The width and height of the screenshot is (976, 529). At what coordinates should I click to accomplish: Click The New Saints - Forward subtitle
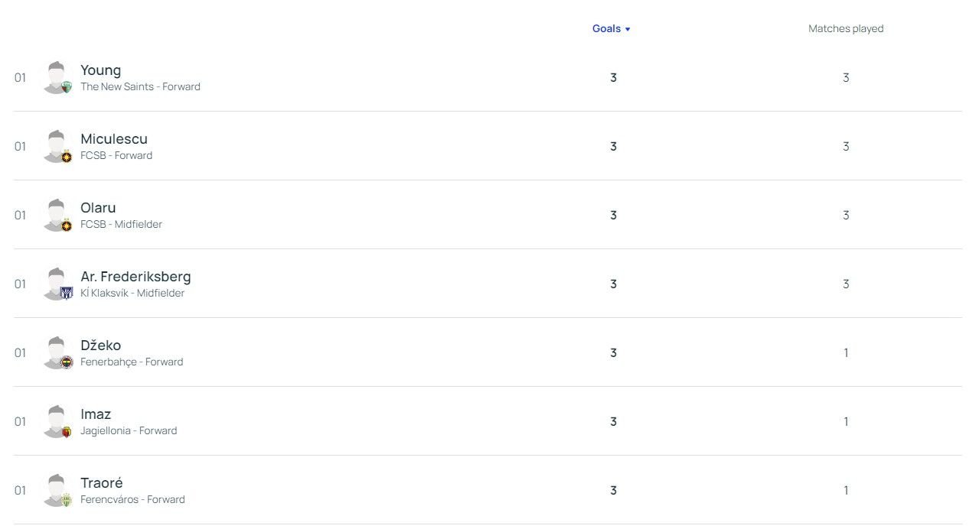pyautogui.click(x=140, y=87)
